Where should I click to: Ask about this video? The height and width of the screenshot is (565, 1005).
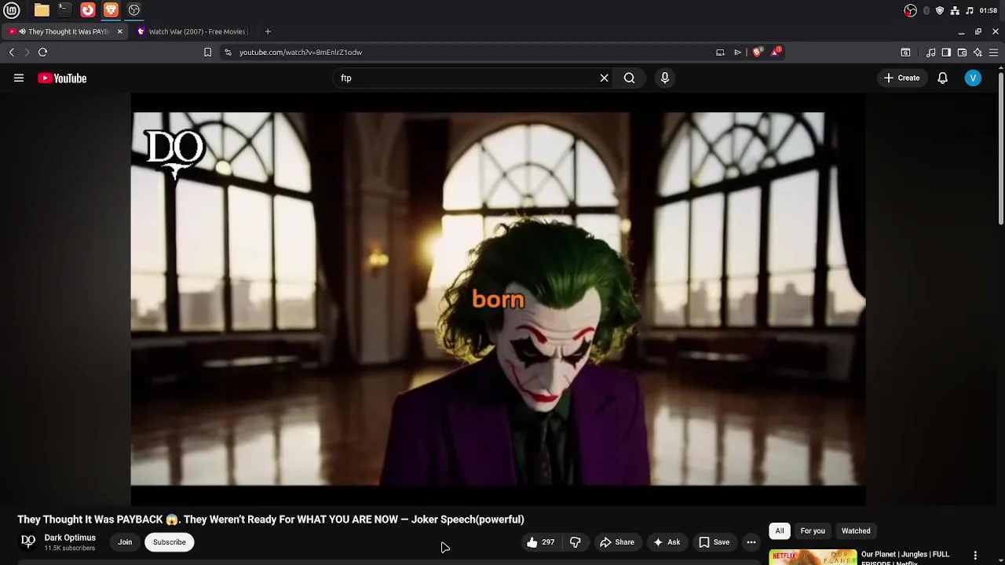[667, 542]
